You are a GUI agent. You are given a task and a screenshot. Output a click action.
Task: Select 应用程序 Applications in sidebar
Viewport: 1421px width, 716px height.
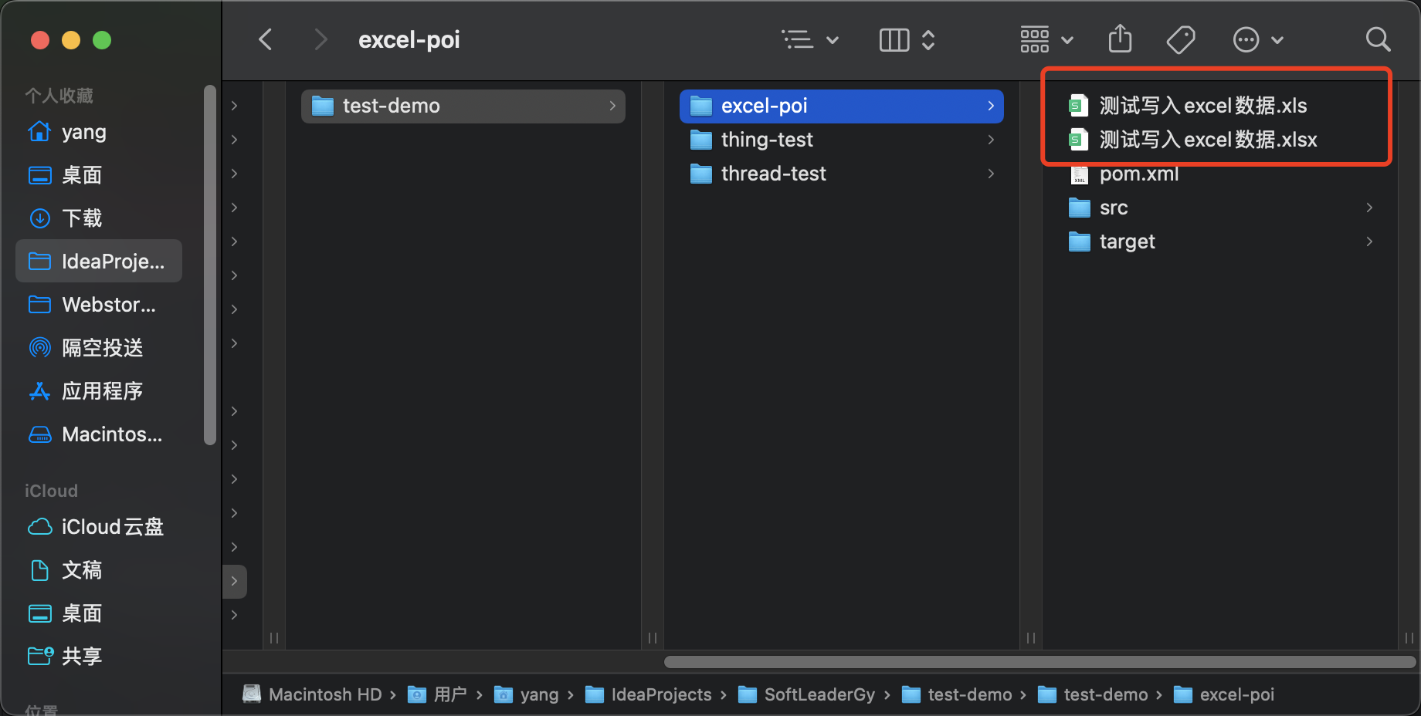click(102, 391)
